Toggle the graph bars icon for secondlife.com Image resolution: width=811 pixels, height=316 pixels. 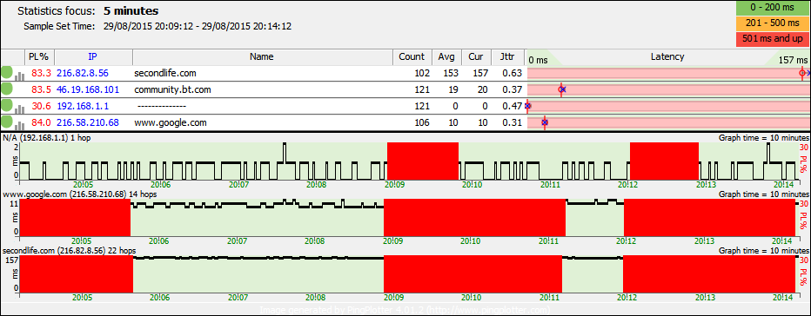20,76
